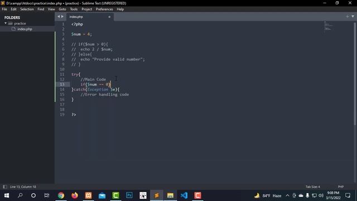The image size is (357, 201).
Task: Open the Goto menu
Action: click(62, 9)
